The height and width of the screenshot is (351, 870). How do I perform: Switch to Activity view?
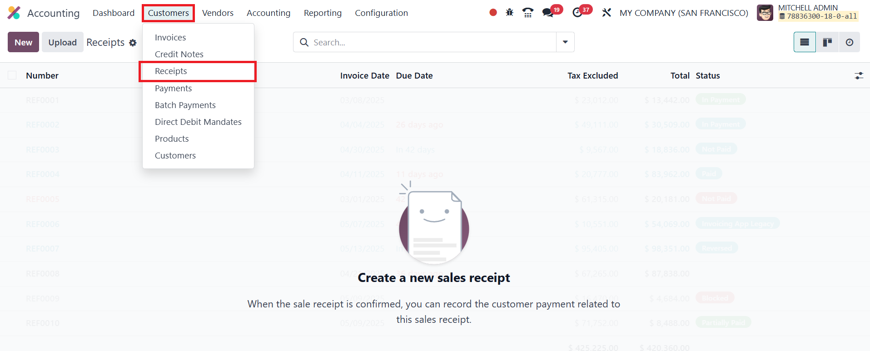[x=849, y=42]
